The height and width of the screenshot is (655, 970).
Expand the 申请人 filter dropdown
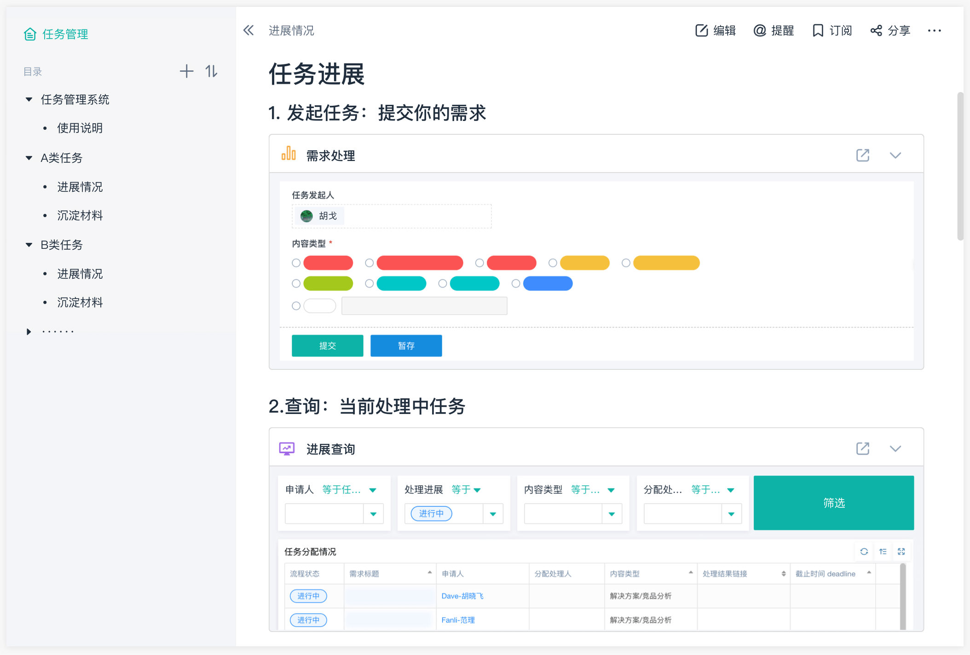374,513
